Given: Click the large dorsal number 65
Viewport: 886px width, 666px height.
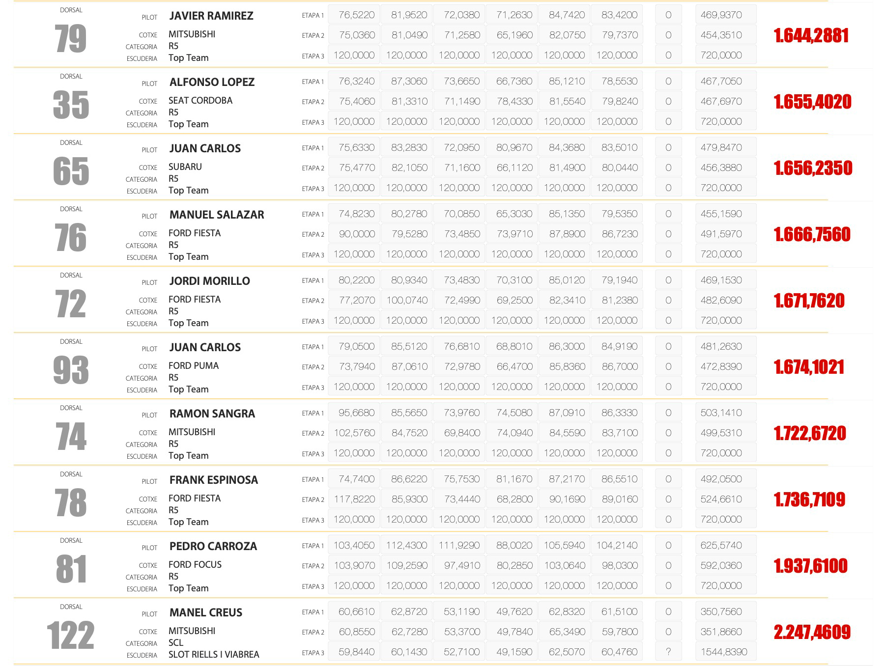Looking at the screenshot, I should [71, 171].
